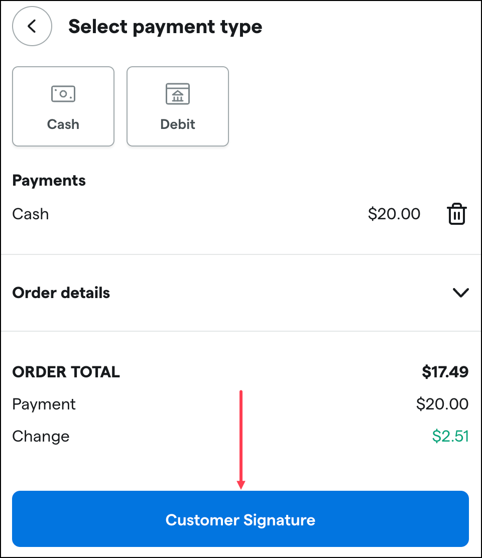Tap the Change row label
Image resolution: width=482 pixels, height=558 pixels.
[x=41, y=436]
